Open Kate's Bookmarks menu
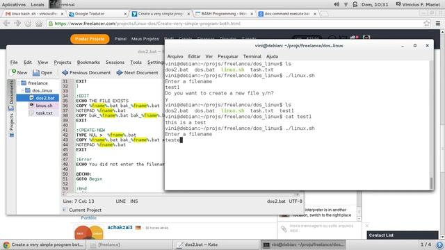 click(x=88, y=62)
